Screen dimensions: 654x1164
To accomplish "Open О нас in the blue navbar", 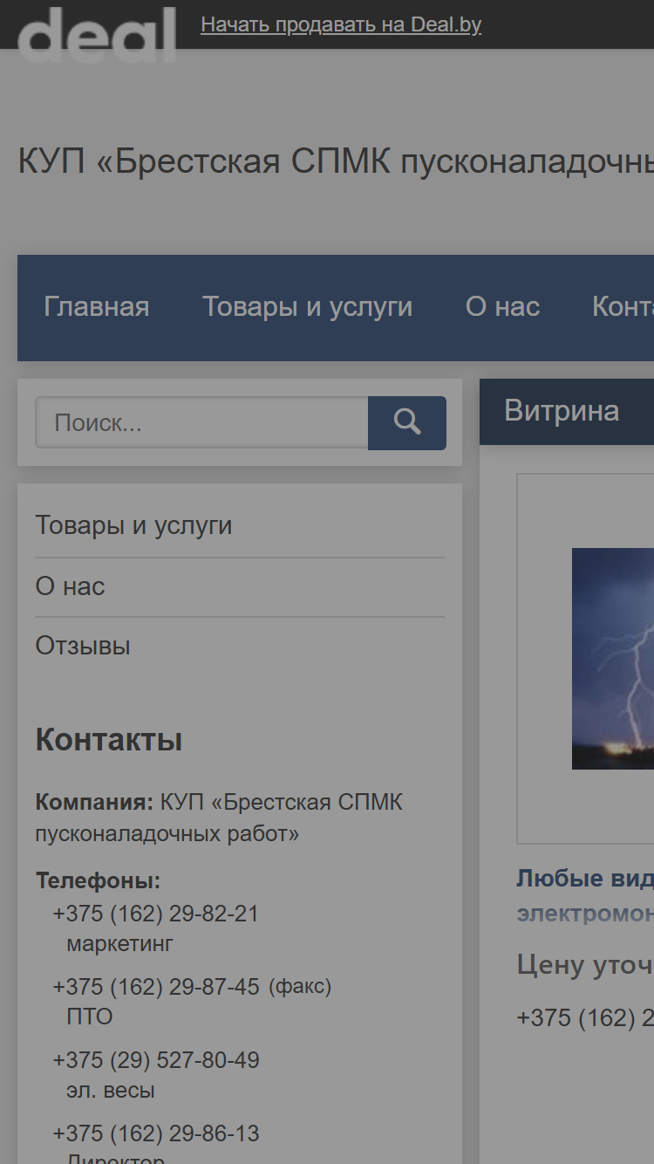I will pos(502,307).
